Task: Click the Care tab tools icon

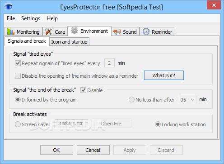Action: (49, 31)
